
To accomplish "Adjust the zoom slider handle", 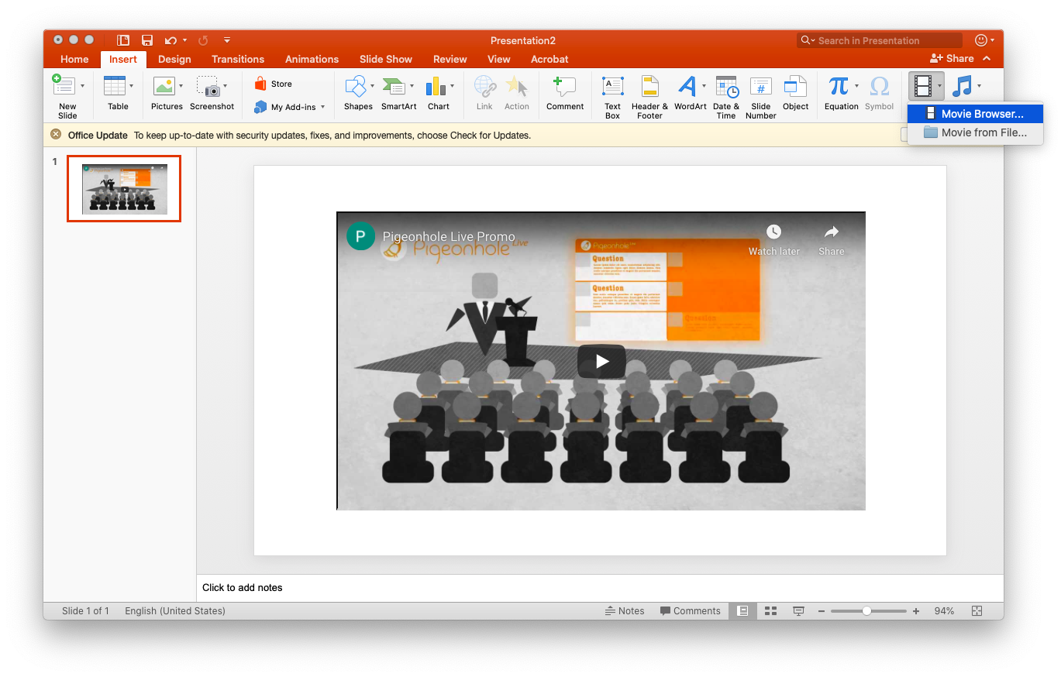I will click(866, 611).
